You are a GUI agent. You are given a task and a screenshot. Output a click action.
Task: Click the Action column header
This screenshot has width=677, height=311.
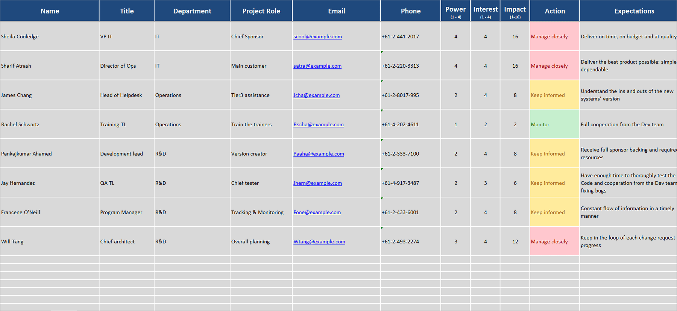click(555, 11)
